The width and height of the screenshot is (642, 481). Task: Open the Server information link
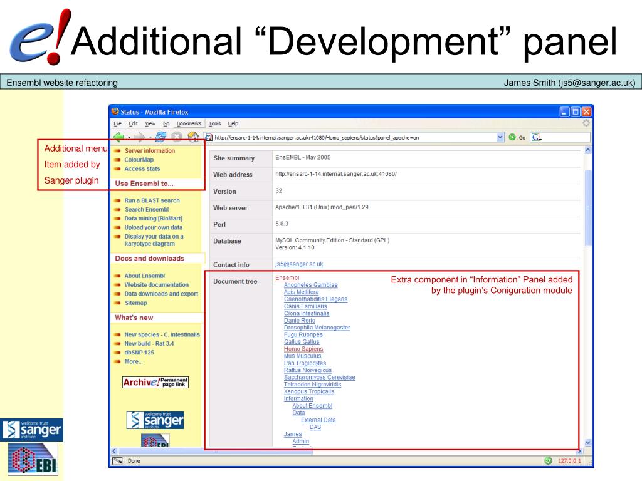pos(150,150)
